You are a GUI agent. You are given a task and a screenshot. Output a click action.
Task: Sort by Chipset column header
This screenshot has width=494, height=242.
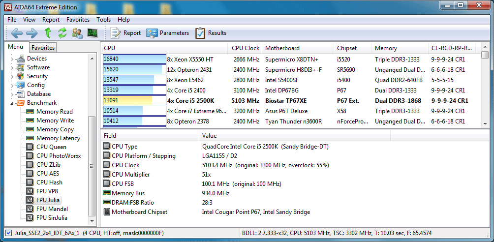(353, 48)
